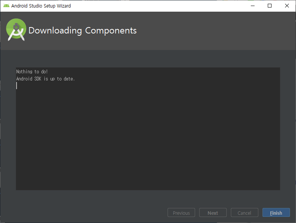The height and width of the screenshot is (223, 296).
Task: Click the Previous button
Action: 181,212
